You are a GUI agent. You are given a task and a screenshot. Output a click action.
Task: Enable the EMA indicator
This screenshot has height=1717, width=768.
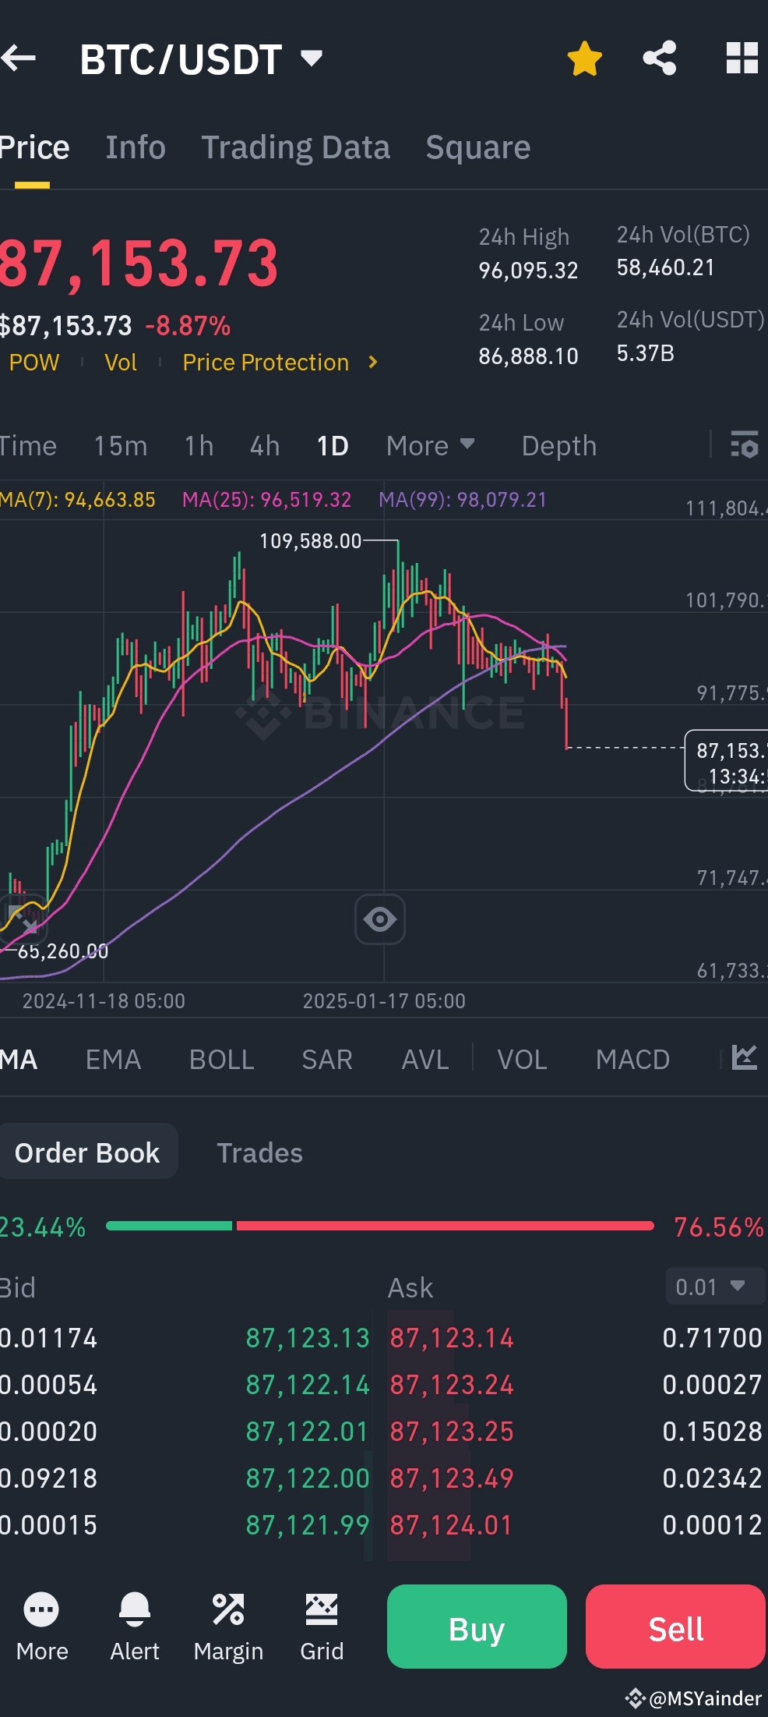114,1060
